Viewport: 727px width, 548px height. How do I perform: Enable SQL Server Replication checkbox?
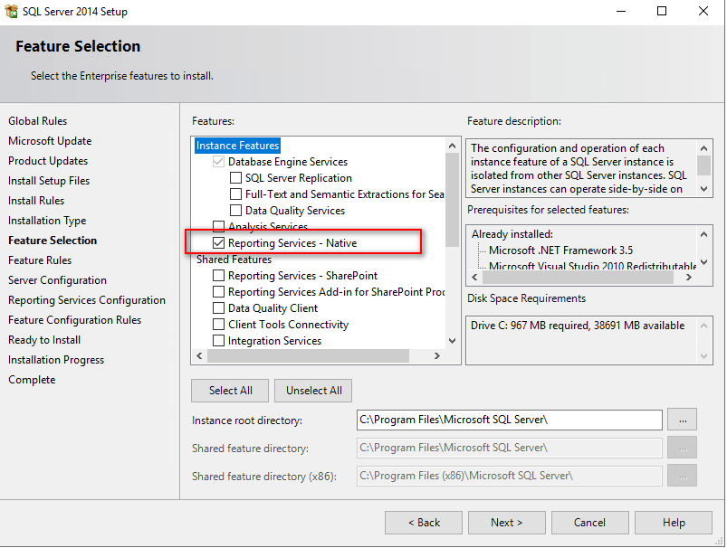point(235,178)
